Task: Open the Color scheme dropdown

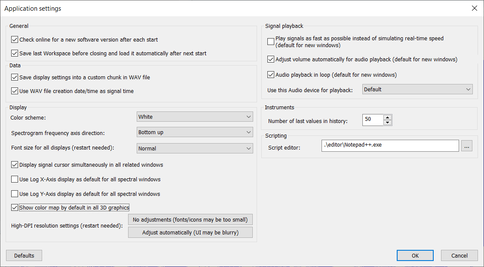Action: (194, 117)
